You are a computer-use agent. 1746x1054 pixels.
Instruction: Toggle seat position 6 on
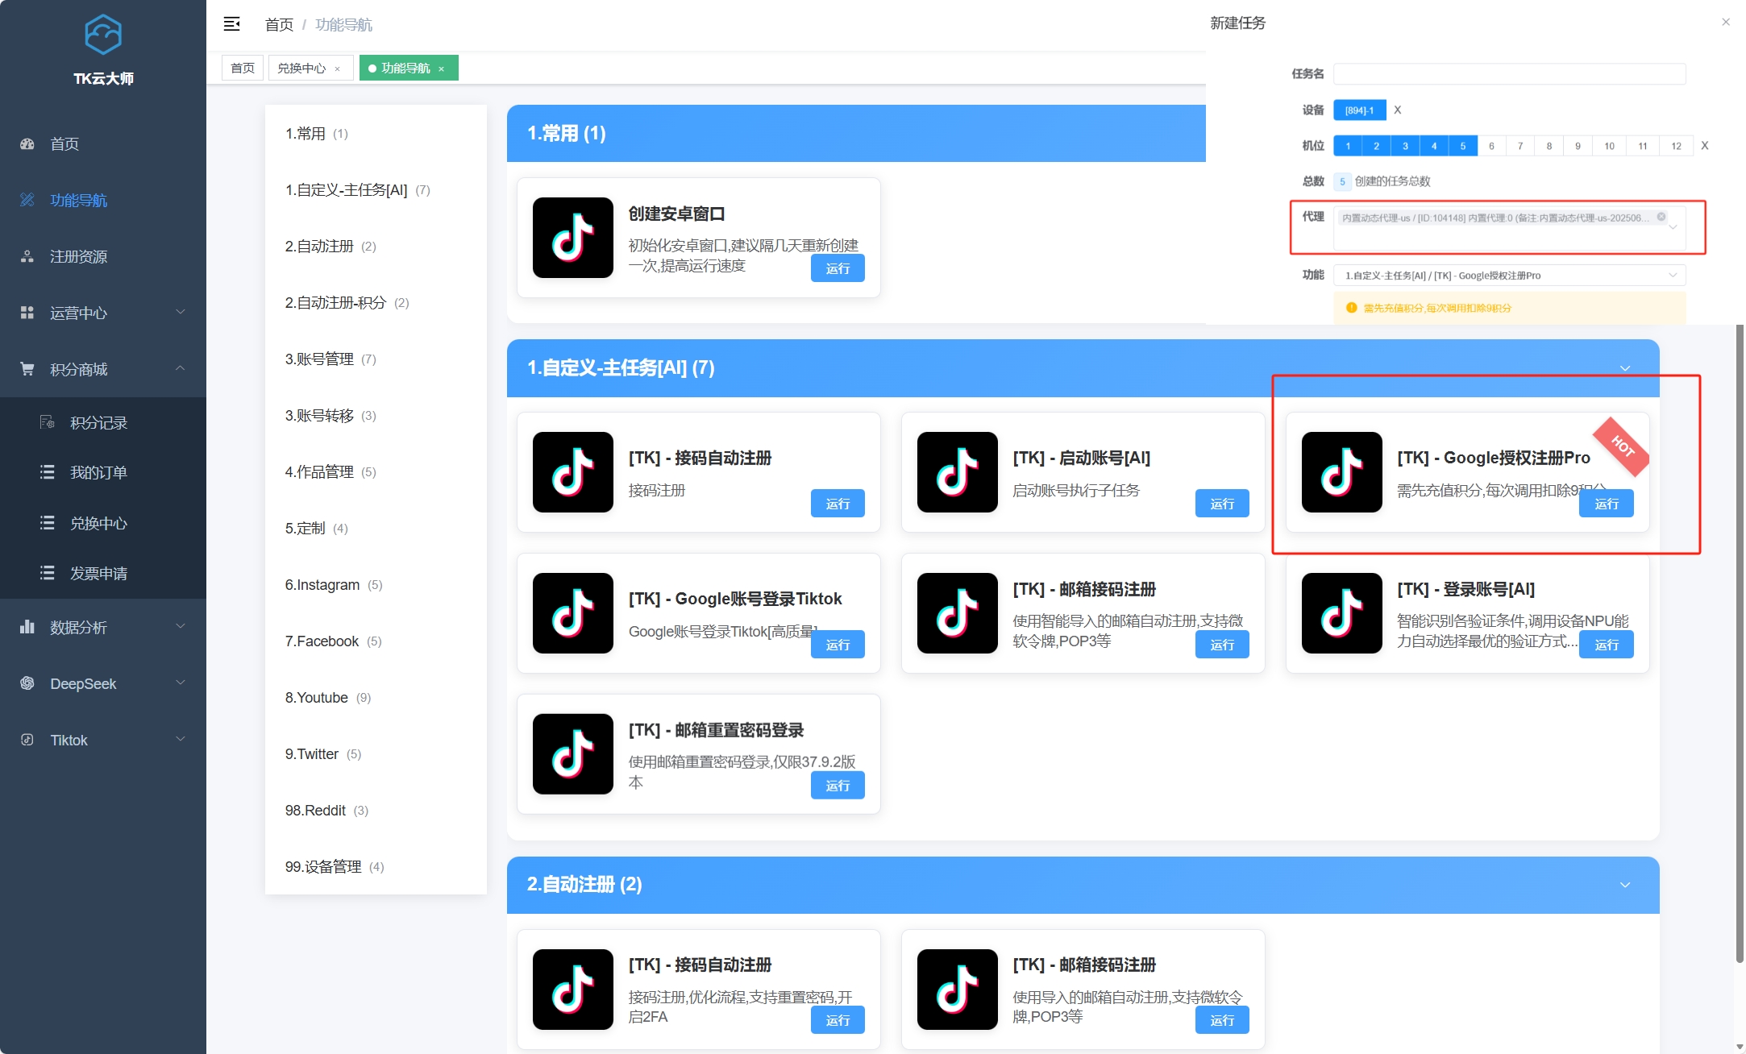pos(1491,146)
